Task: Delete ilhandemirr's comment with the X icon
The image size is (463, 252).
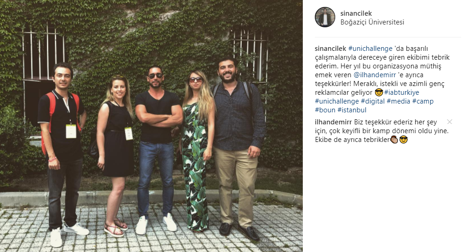Action: (450, 122)
